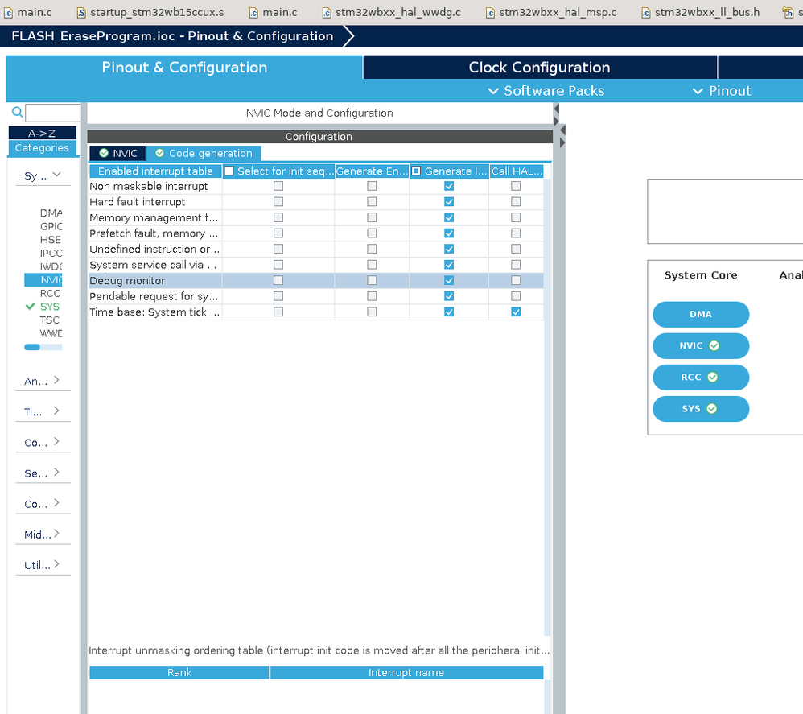This screenshot has height=714, width=803.
Task: Click the green check icon on Code generation tab
Action: coord(160,153)
